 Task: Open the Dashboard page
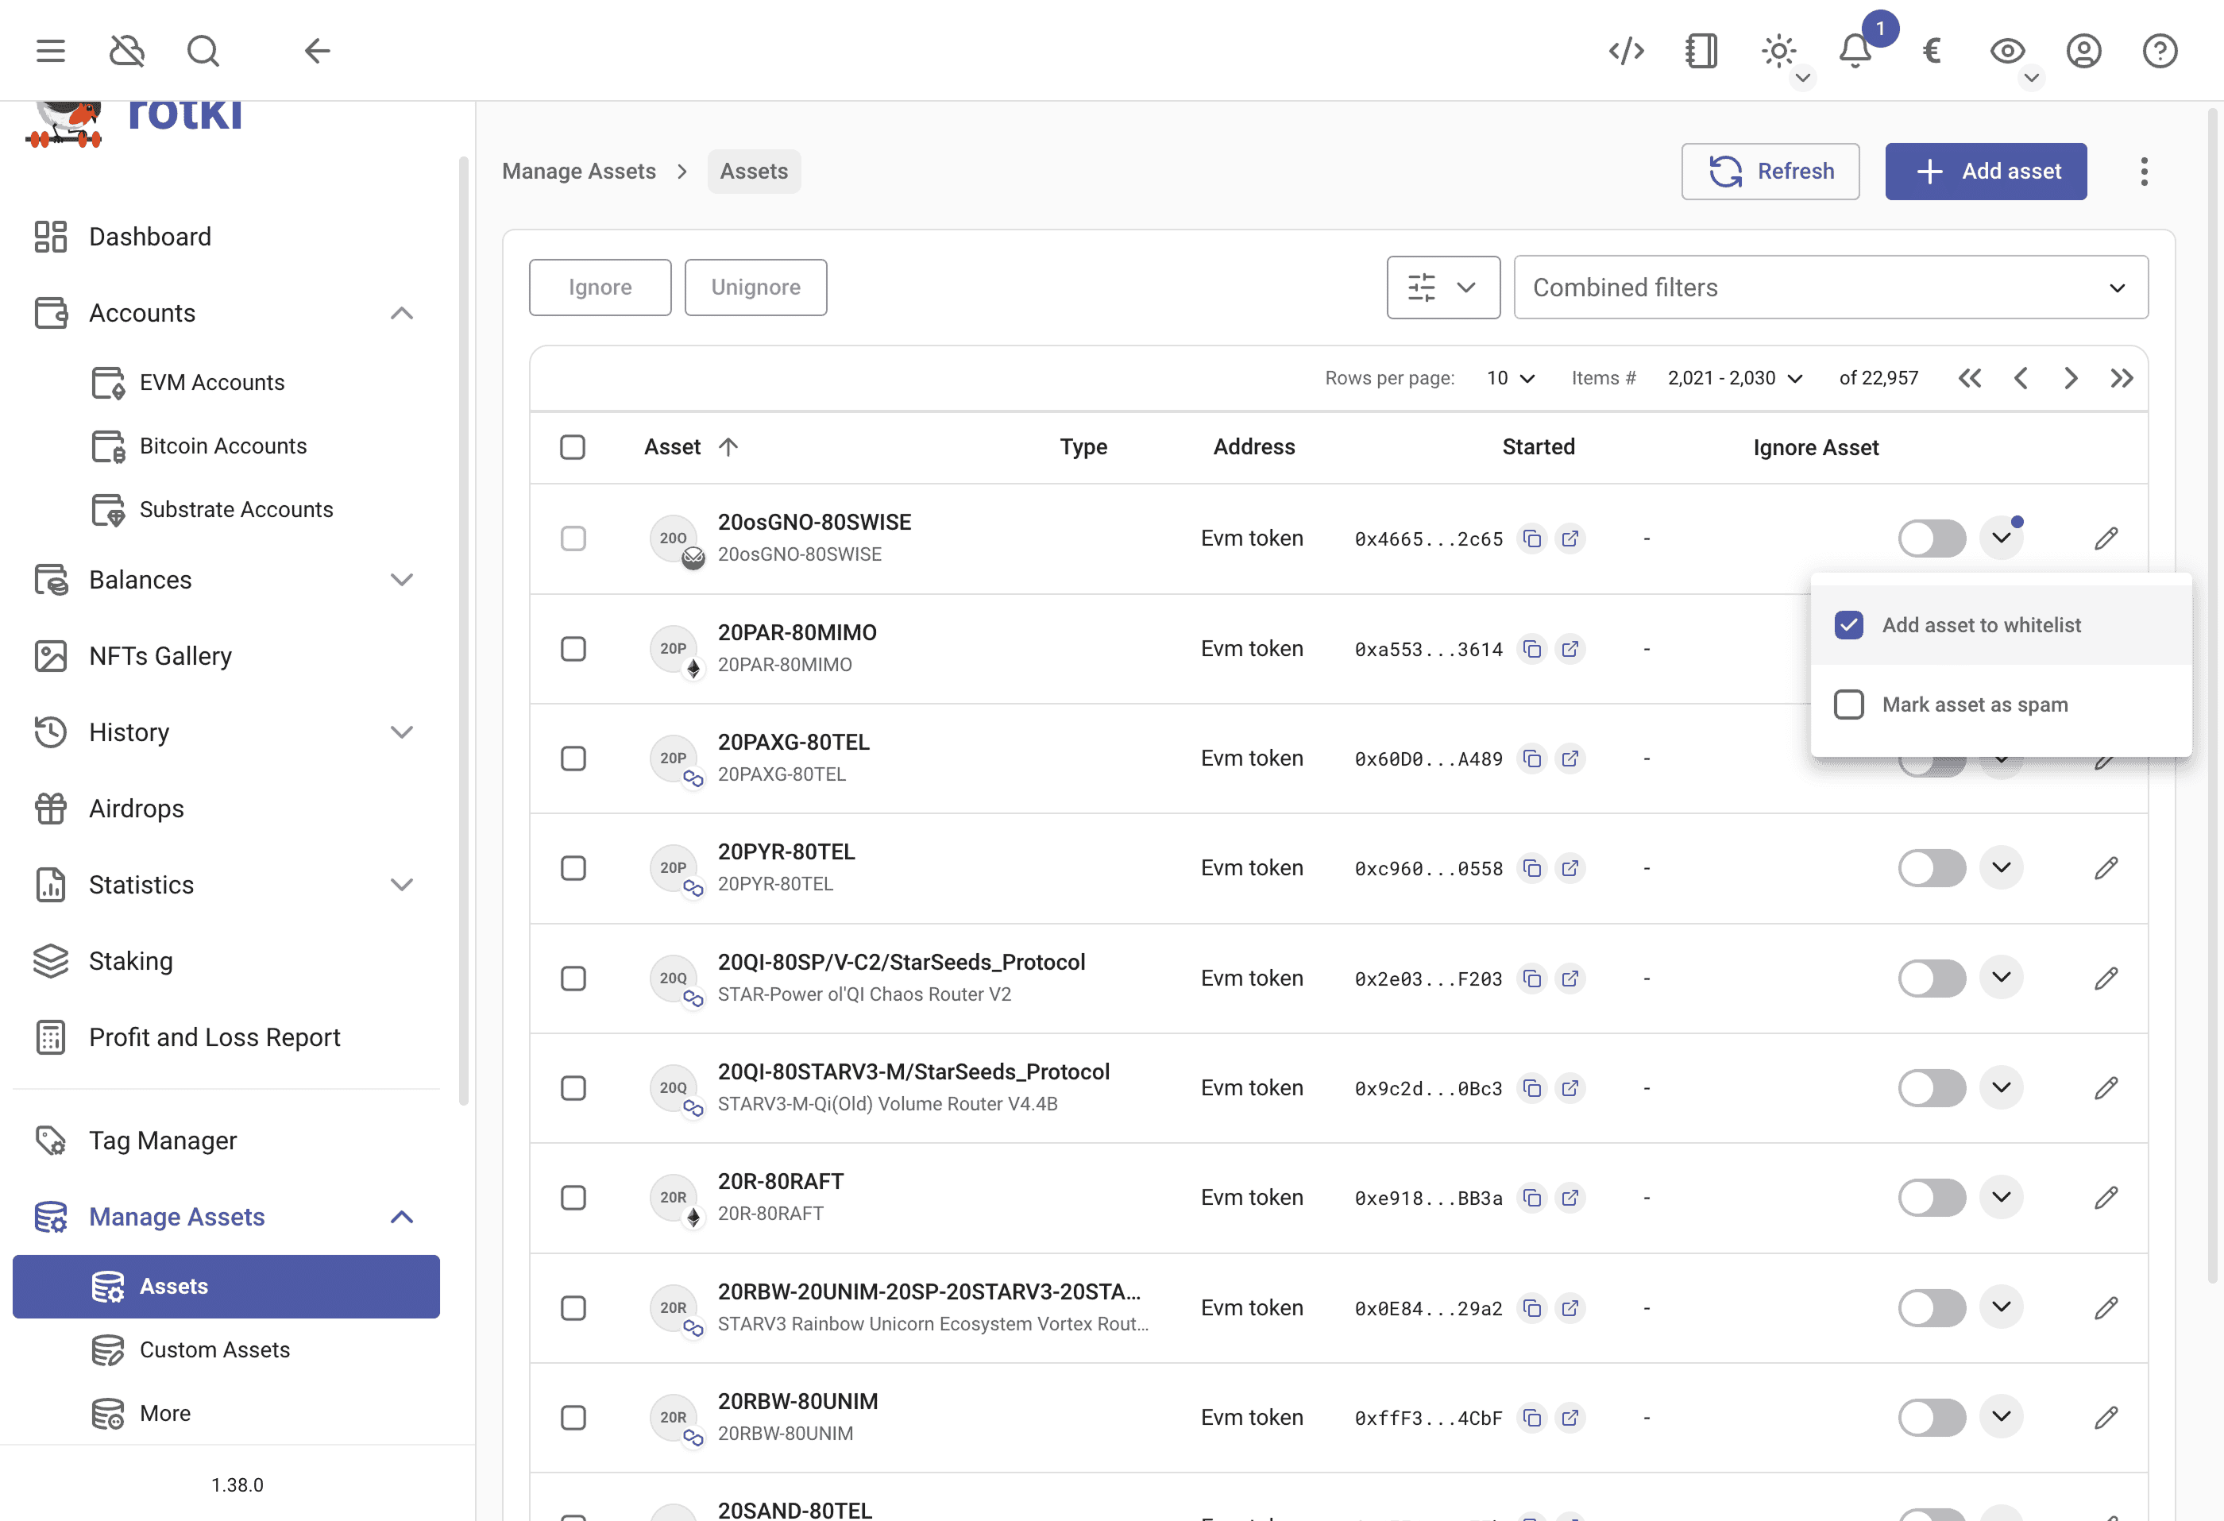(x=226, y=237)
